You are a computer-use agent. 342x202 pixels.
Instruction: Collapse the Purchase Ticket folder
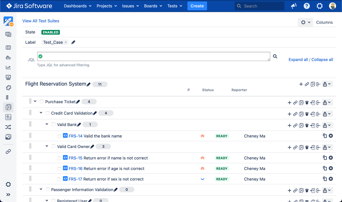35,101
